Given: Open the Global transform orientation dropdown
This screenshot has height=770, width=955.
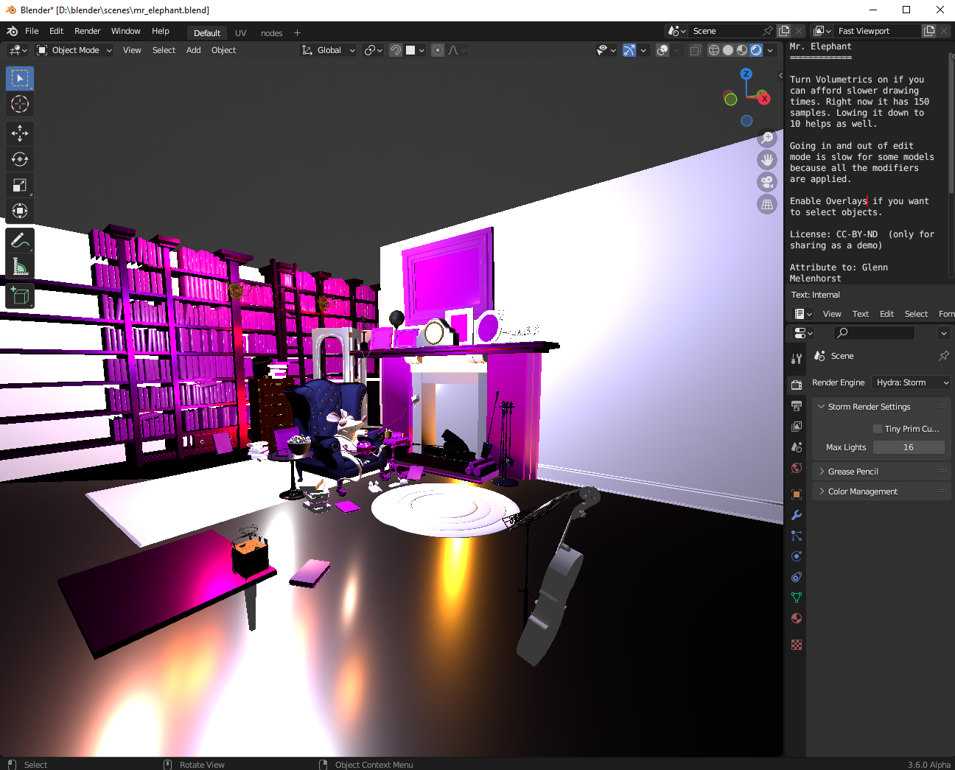Looking at the screenshot, I should 329,50.
